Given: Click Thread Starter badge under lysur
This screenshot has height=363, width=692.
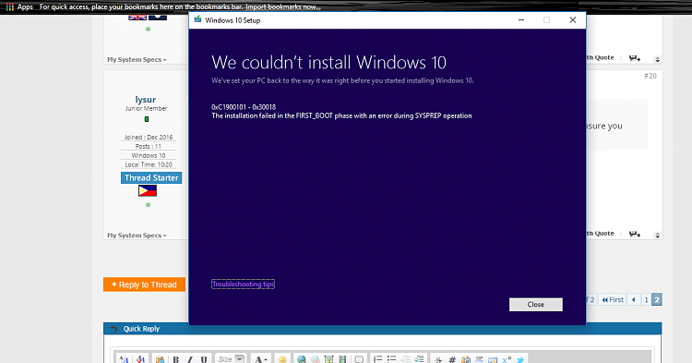Looking at the screenshot, I should pyautogui.click(x=151, y=178).
